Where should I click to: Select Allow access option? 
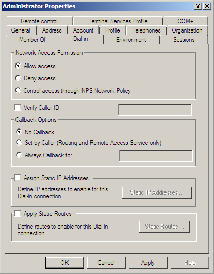[x=18, y=66]
